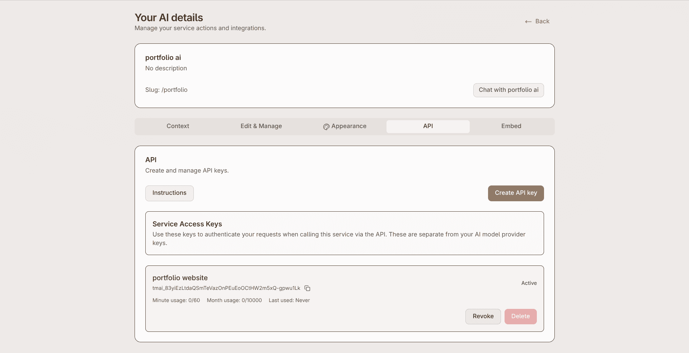Revoke the portfolio website key
This screenshot has height=353, width=689.
pyautogui.click(x=483, y=316)
